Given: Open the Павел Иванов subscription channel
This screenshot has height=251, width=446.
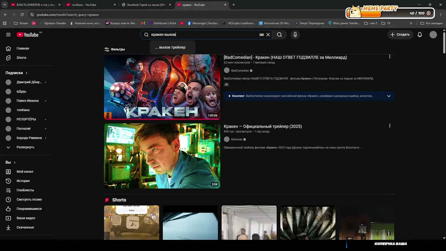Looking at the screenshot, I should coord(27,101).
